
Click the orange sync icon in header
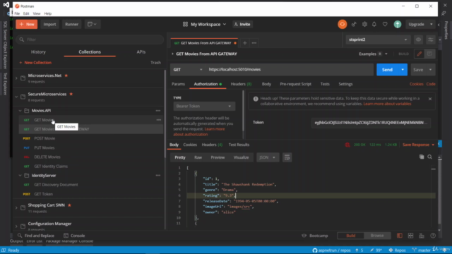pos(342,24)
